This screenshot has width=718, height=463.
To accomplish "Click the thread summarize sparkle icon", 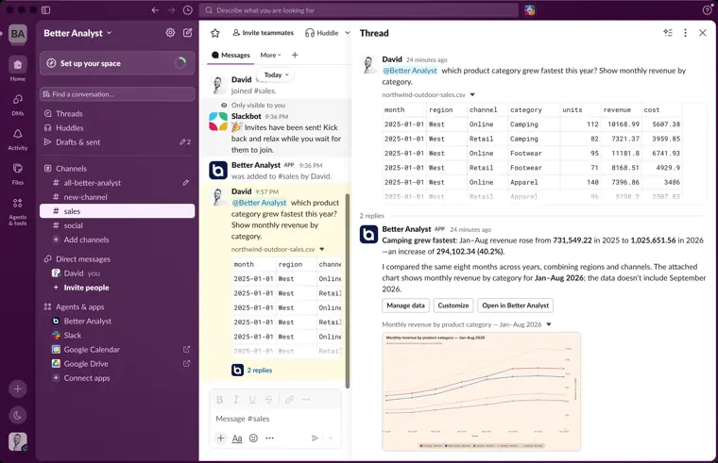I will pyautogui.click(x=668, y=33).
